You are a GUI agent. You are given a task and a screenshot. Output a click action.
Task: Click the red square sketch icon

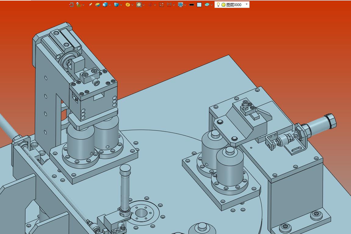click(161, 5)
